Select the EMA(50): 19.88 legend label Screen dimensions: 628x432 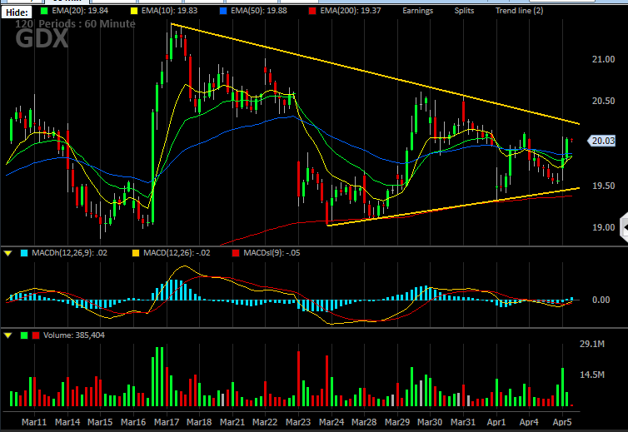[259, 11]
